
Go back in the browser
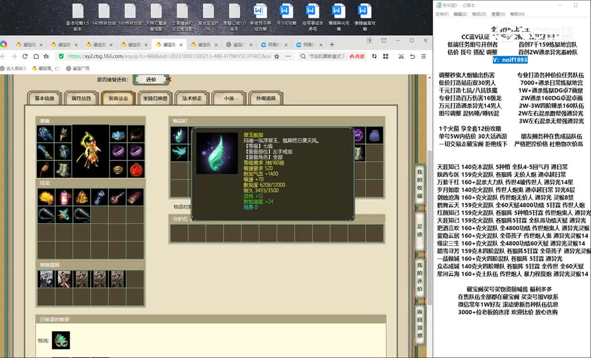(x=3, y=56)
